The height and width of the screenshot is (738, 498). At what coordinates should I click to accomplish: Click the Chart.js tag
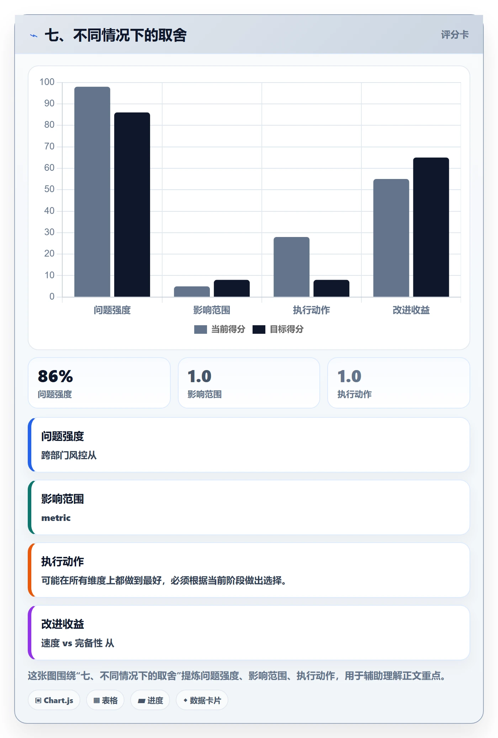point(54,700)
